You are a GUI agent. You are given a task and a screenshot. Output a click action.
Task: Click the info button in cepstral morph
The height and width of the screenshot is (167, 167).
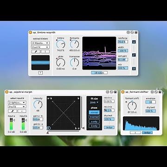22,111
